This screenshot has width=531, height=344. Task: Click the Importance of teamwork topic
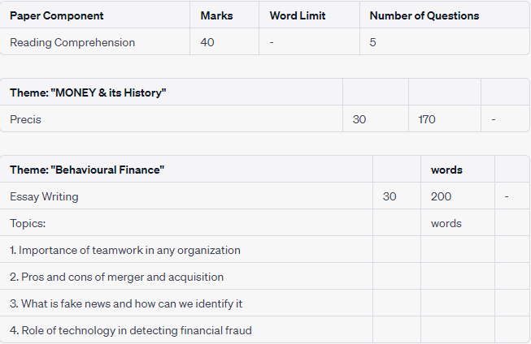tap(125, 250)
